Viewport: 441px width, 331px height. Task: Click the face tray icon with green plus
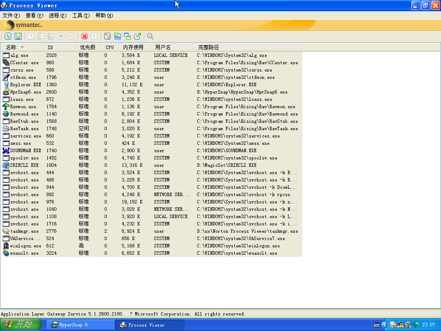(408, 325)
